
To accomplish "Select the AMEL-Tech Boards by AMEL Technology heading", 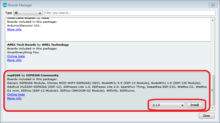I will (x=38, y=45).
